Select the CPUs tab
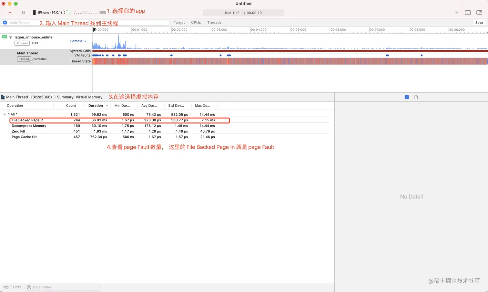Image resolution: width=488 pixels, height=292 pixels. click(x=196, y=23)
